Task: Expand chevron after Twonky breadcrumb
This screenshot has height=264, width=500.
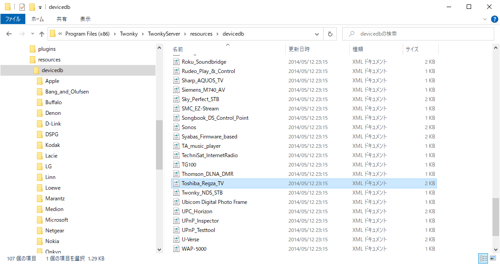Action: (143, 34)
